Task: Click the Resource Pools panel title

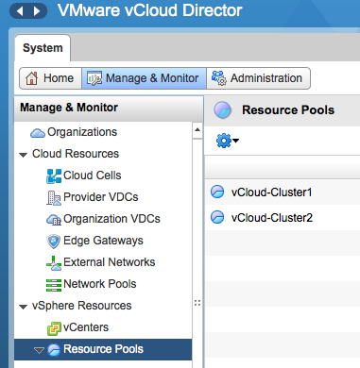Action: (x=288, y=110)
